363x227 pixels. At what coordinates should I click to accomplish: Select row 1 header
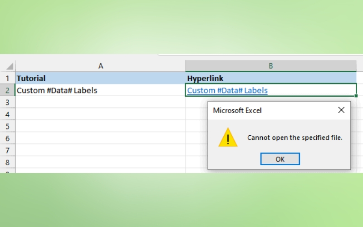(x=7, y=78)
